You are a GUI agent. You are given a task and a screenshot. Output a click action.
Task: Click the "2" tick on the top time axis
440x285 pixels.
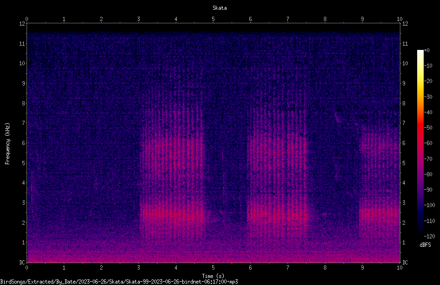point(101,19)
